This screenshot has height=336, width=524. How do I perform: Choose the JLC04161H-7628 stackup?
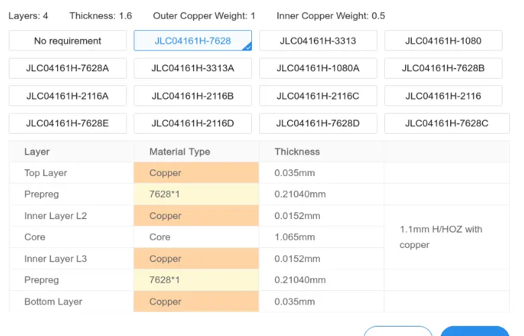tap(193, 41)
